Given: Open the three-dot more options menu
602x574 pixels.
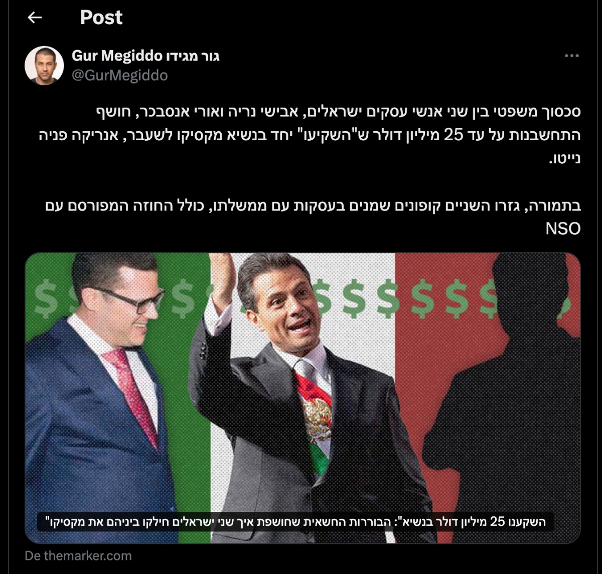Looking at the screenshot, I should click(572, 56).
